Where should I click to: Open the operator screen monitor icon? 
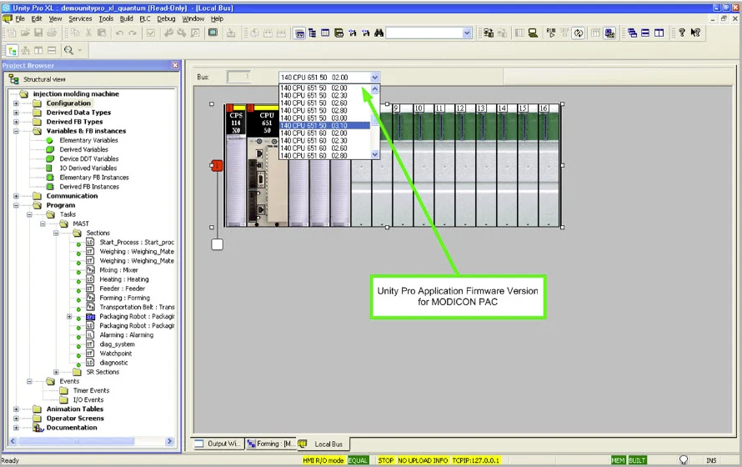point(213,33)
